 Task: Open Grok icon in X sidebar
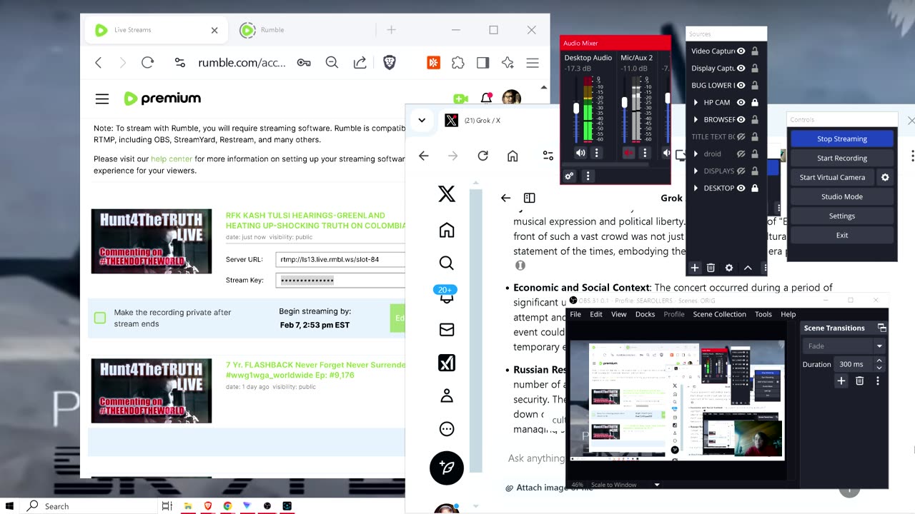coord(447,363)
